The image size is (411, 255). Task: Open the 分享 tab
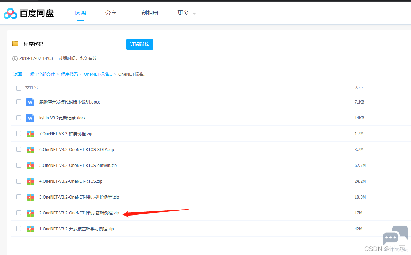point(111,13)
